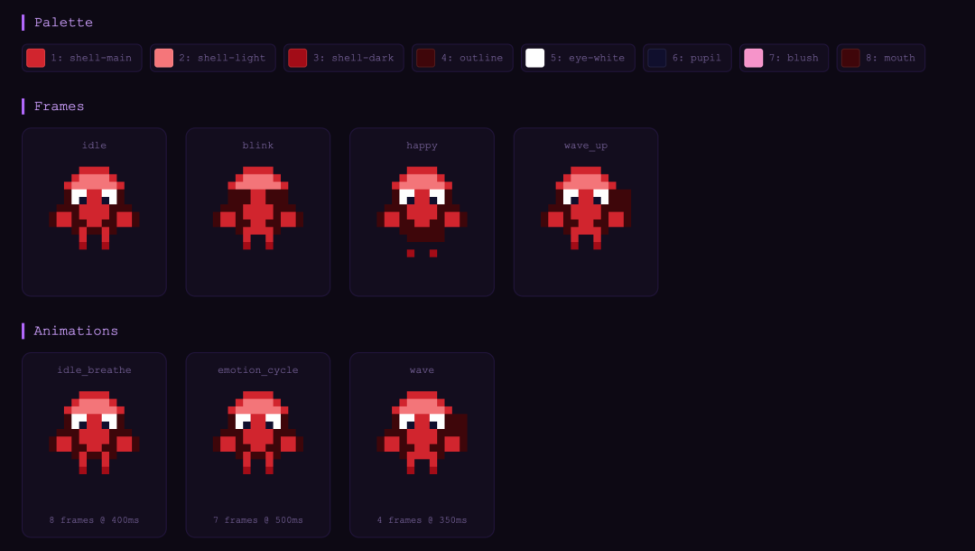Click the happy frame sprite
Screen dimensions: 975x551
coord(422,209)
